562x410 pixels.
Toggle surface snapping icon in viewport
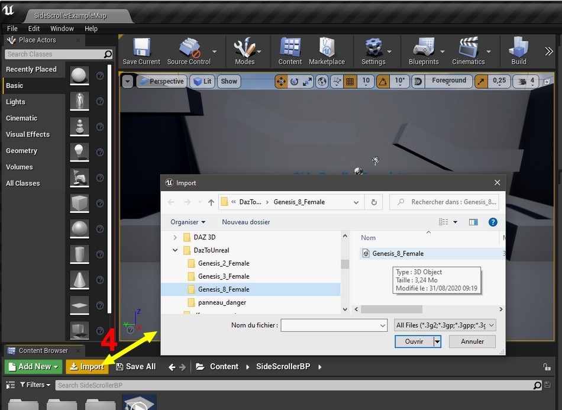(x=337, y=82)
